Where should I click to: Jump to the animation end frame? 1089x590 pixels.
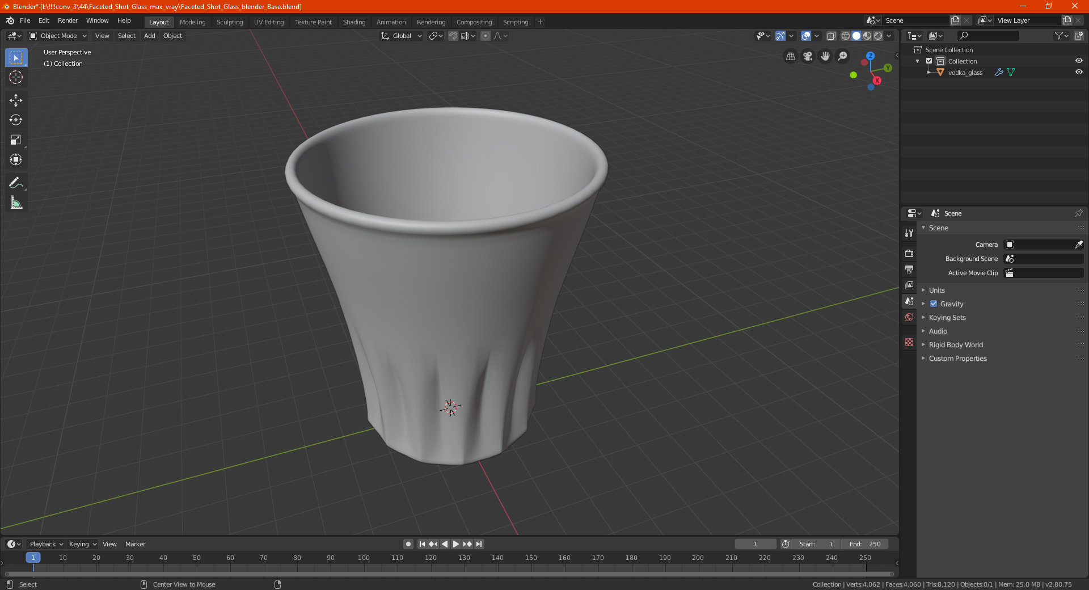coord(479,544)
